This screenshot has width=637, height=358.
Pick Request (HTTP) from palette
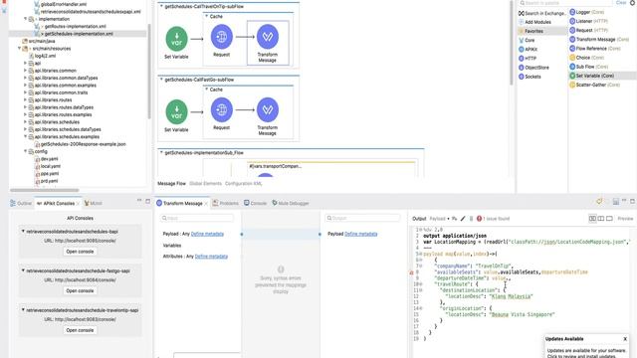point(588,30)
